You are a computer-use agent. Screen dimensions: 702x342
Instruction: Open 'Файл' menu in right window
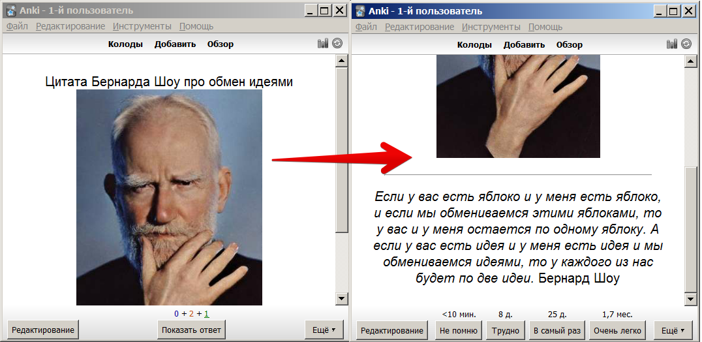(366, 27)
